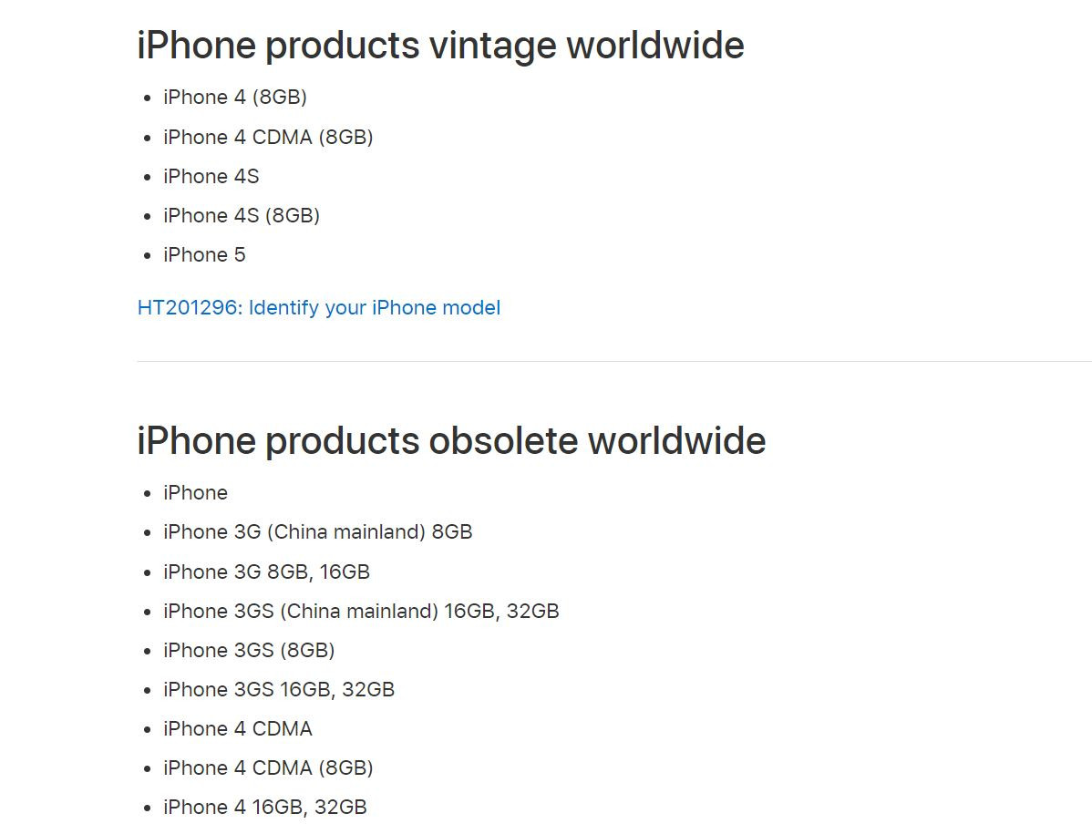Viewport: 1092px width, 824px height.
Task: Click the 'iPhone 5' list entry
Action: click(204, 254)
